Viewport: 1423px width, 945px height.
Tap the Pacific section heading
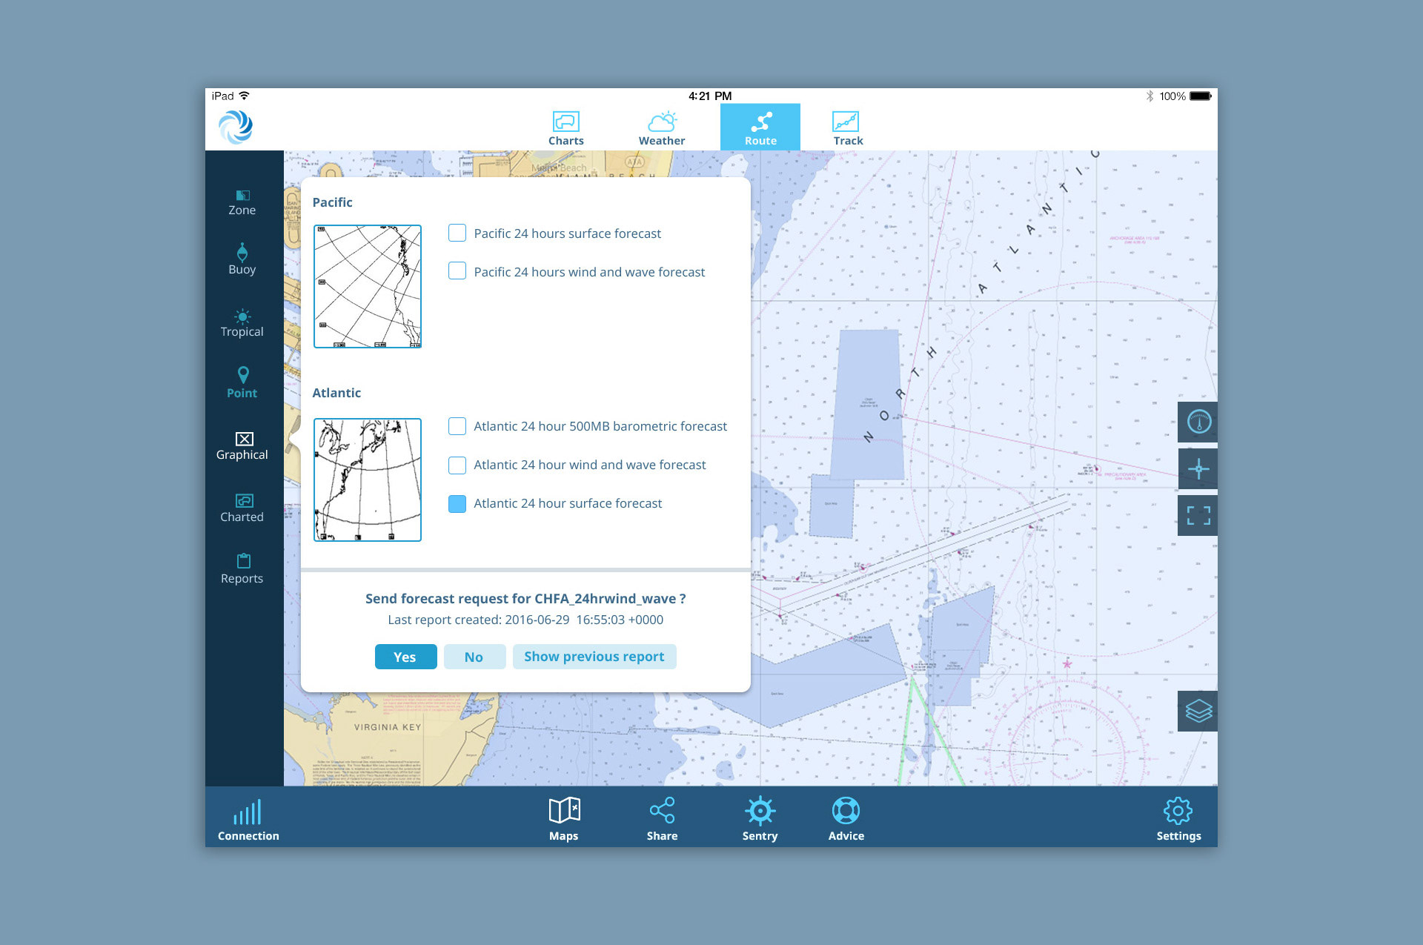tap(332, 202)
